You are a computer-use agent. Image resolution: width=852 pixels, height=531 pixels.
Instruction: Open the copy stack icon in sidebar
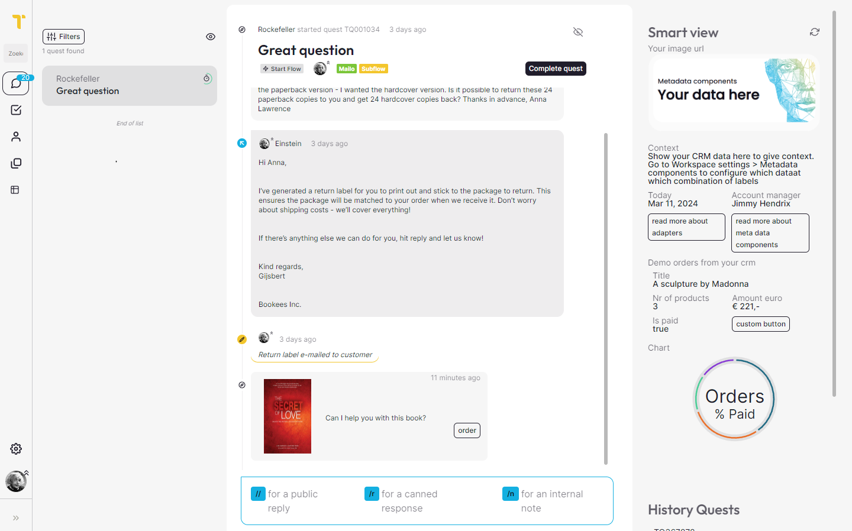pyautogui.click(x=16, y=163)
